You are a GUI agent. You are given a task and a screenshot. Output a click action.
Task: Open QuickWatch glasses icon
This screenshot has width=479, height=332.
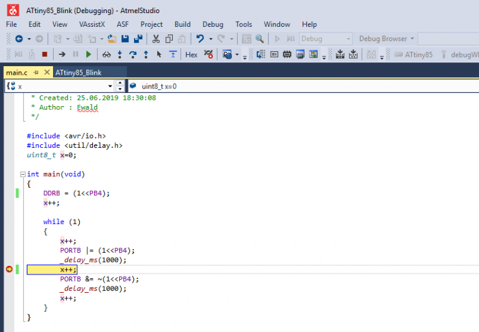point(106,54)
